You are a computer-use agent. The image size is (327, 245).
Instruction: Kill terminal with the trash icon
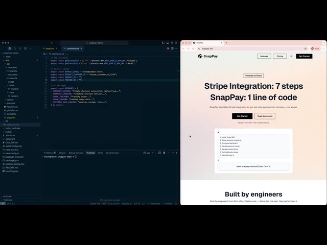click(164, 153)
